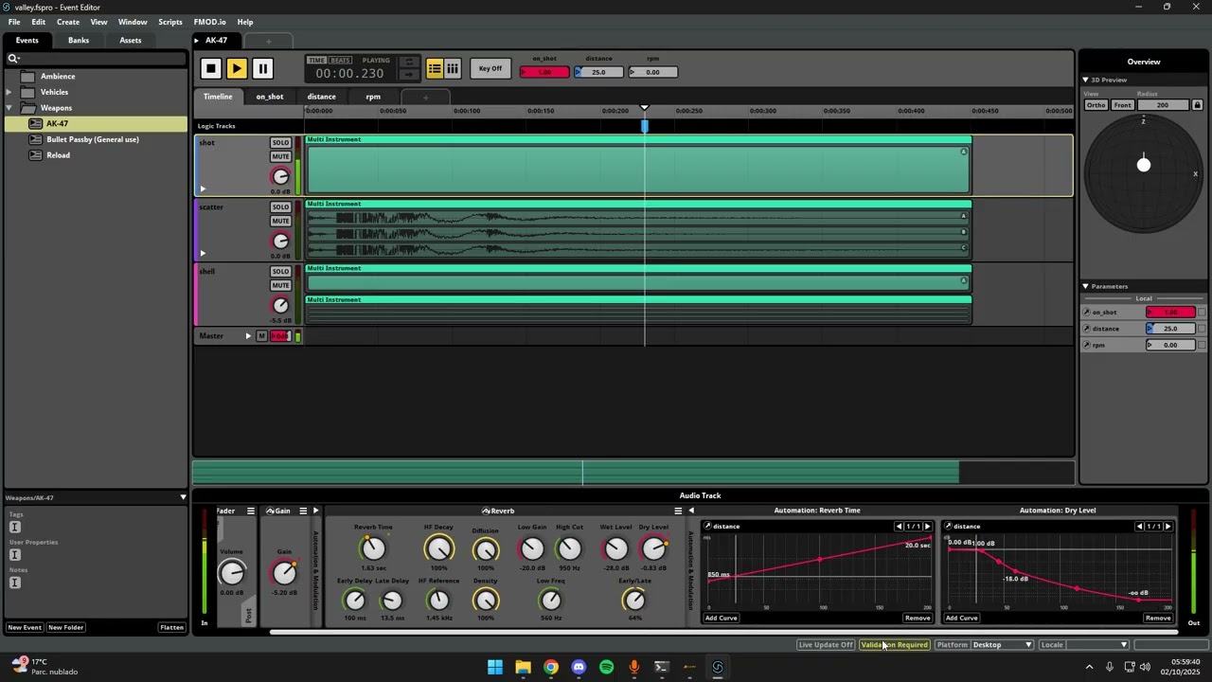Open File Explorer from the taskbar

(523, 667)
